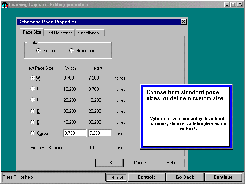245x184 pixels.
Task: Select Inches units radio button
Action: click(x=38, y=51)
